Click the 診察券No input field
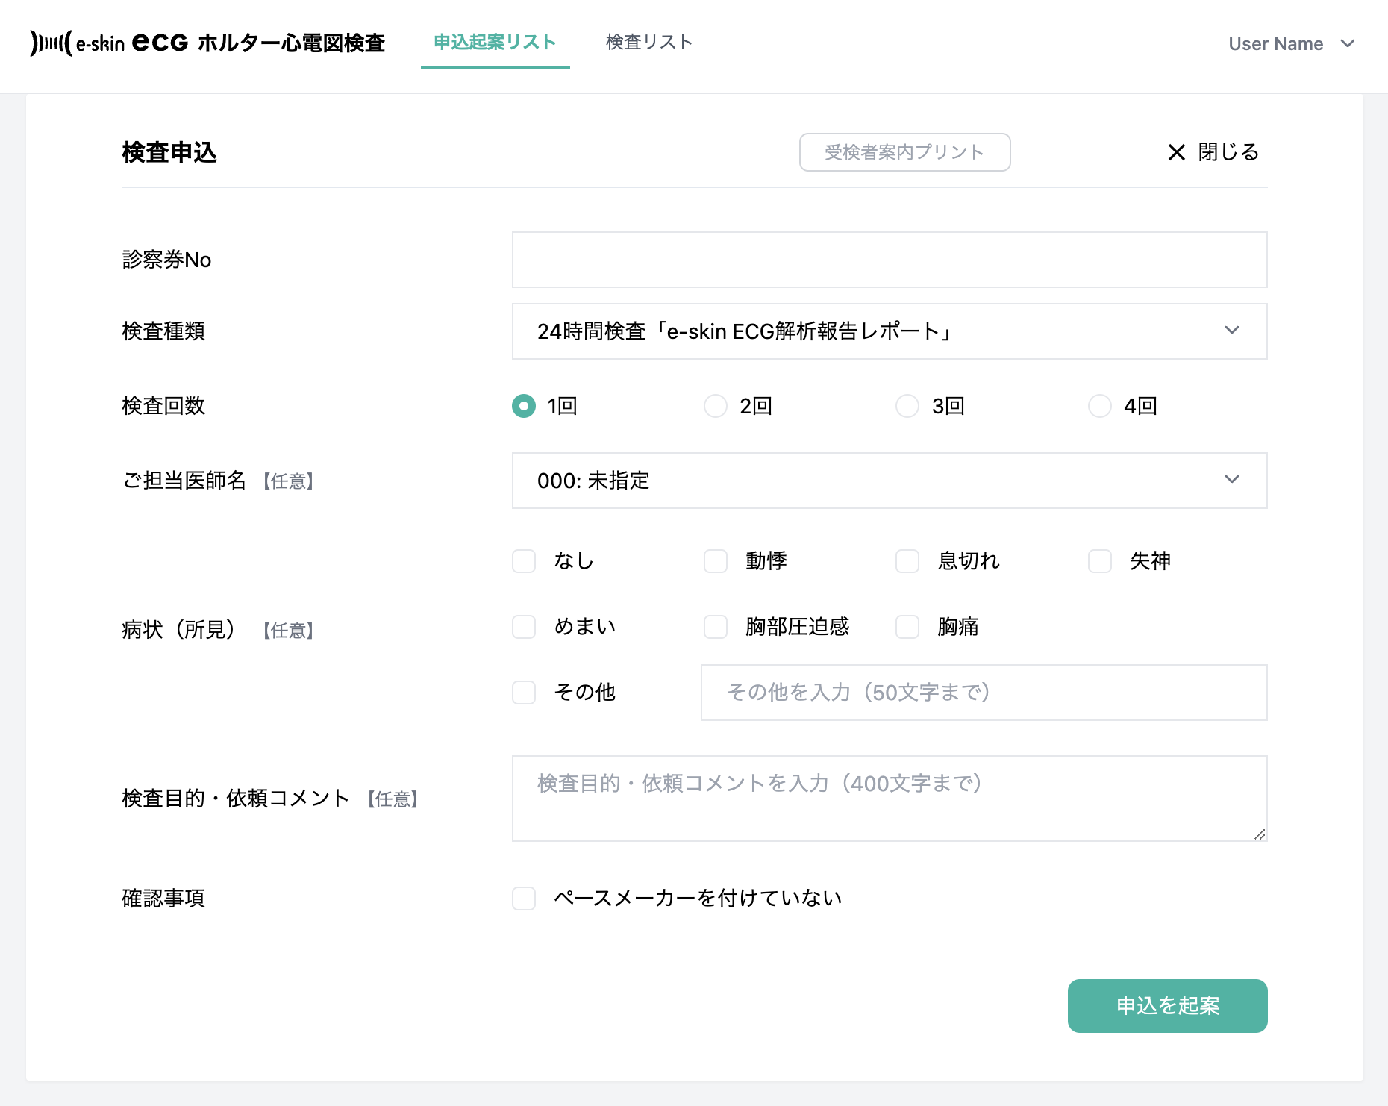The height and width of the screenshot is (1106, 1388). (889, 260)
